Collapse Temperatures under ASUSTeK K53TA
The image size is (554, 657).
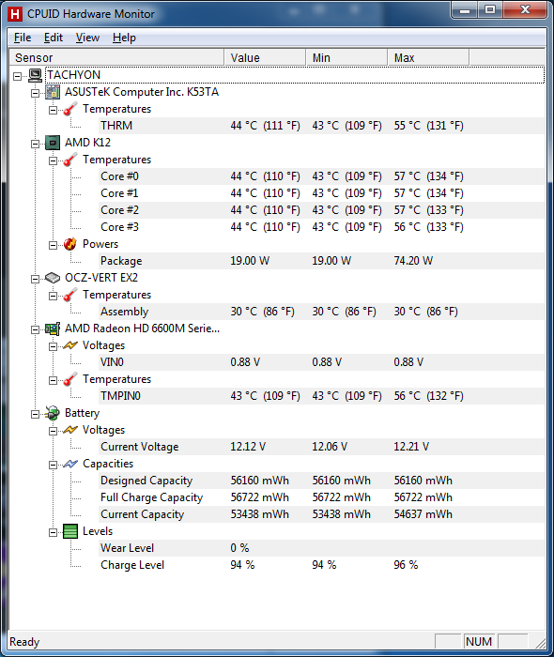[x=53, y=110]
